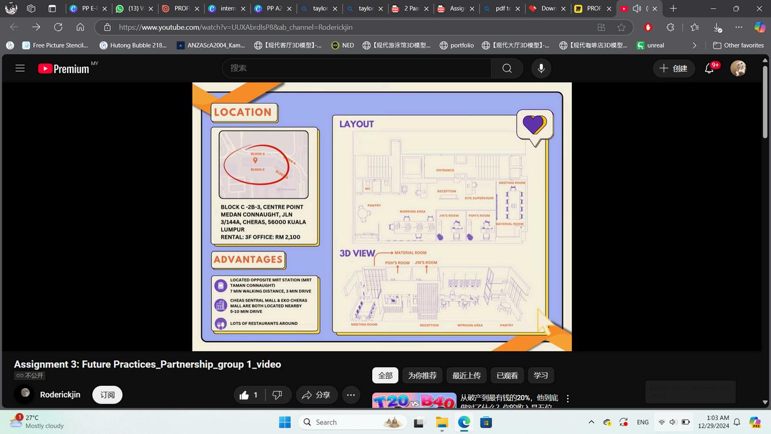Screen dimensions: 771x434
Task: Open Edge workspaces icon
Action: 31,9
